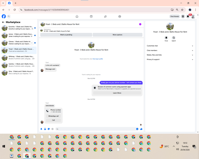Image resolution: width=199 pixels, height=159 pixels.
Task: Bookmark this page with star icon
Action: click(x=182, y=10)
